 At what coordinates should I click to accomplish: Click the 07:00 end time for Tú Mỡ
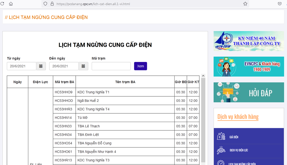[193, 118]
